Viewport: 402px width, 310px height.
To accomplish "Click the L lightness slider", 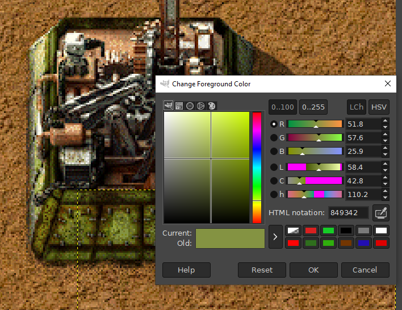I will [315, 167].
